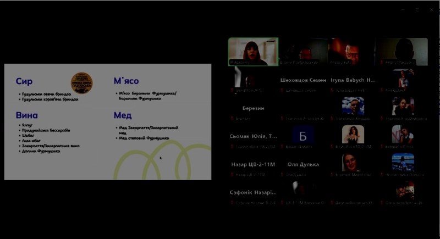The height and width of the screenshot is (239, 440).
Task: Click the Гуцульська коров'яча бриндза bullet
Action: (x=50, y=99)
